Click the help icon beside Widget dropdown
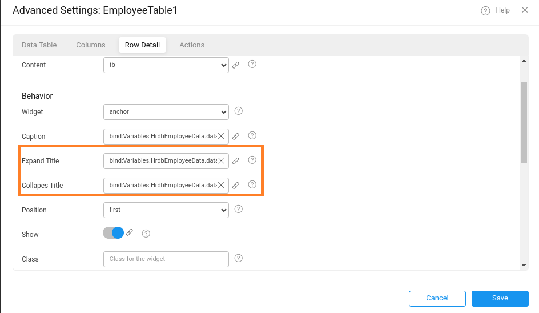 click(x=239, y=111)
